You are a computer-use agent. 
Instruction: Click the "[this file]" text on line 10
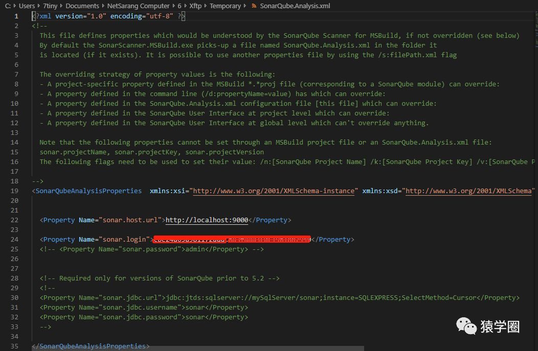(337, 104)
